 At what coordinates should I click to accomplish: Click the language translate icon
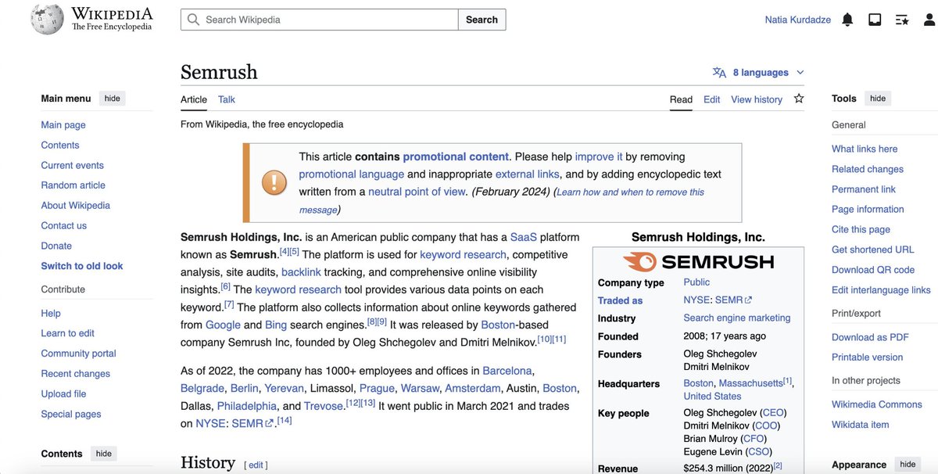click(719, 72)
